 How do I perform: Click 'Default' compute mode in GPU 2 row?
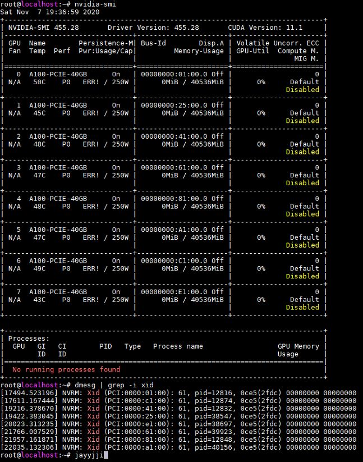[x=305, y=144]
